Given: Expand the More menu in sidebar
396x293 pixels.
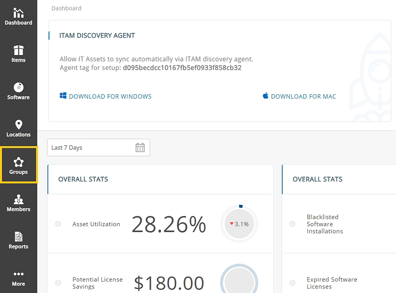Looking at the screenshot, I should [x=18, y=274].
